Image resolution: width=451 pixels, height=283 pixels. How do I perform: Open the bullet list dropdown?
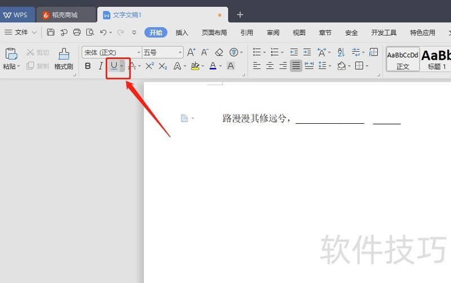pyautogui.click(x=264, y=52)
